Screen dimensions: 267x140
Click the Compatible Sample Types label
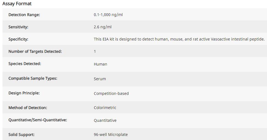(x=33, y=78)
